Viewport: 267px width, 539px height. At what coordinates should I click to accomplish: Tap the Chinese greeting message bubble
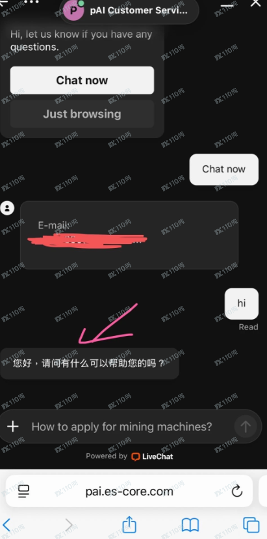point(89,363)
